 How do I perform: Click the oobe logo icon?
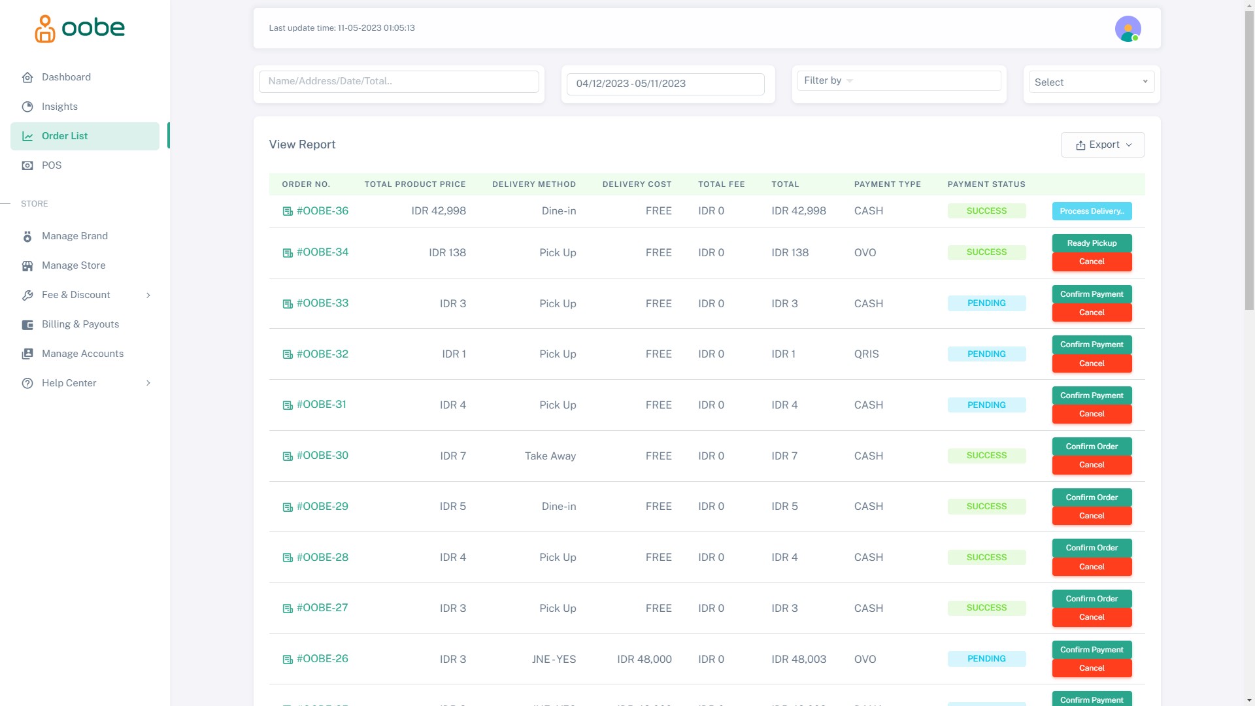pos(44,29)
